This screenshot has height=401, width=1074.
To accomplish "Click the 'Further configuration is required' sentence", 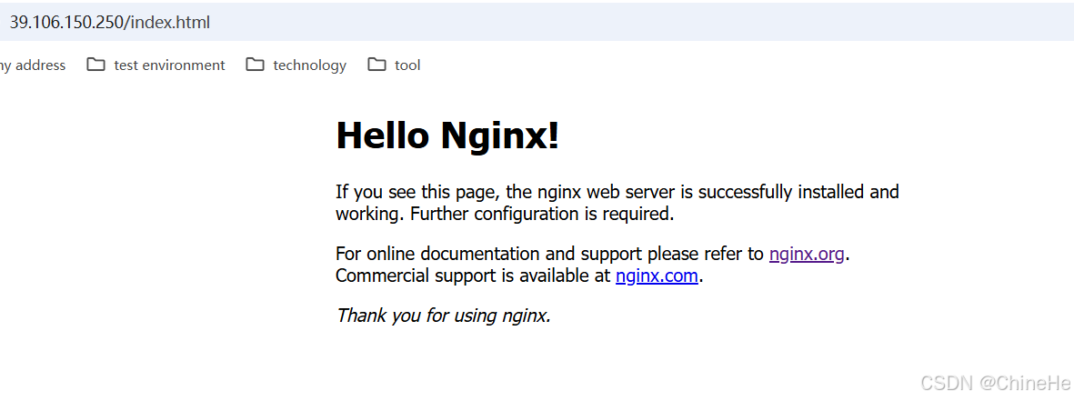I will click(x=543, y=214).
